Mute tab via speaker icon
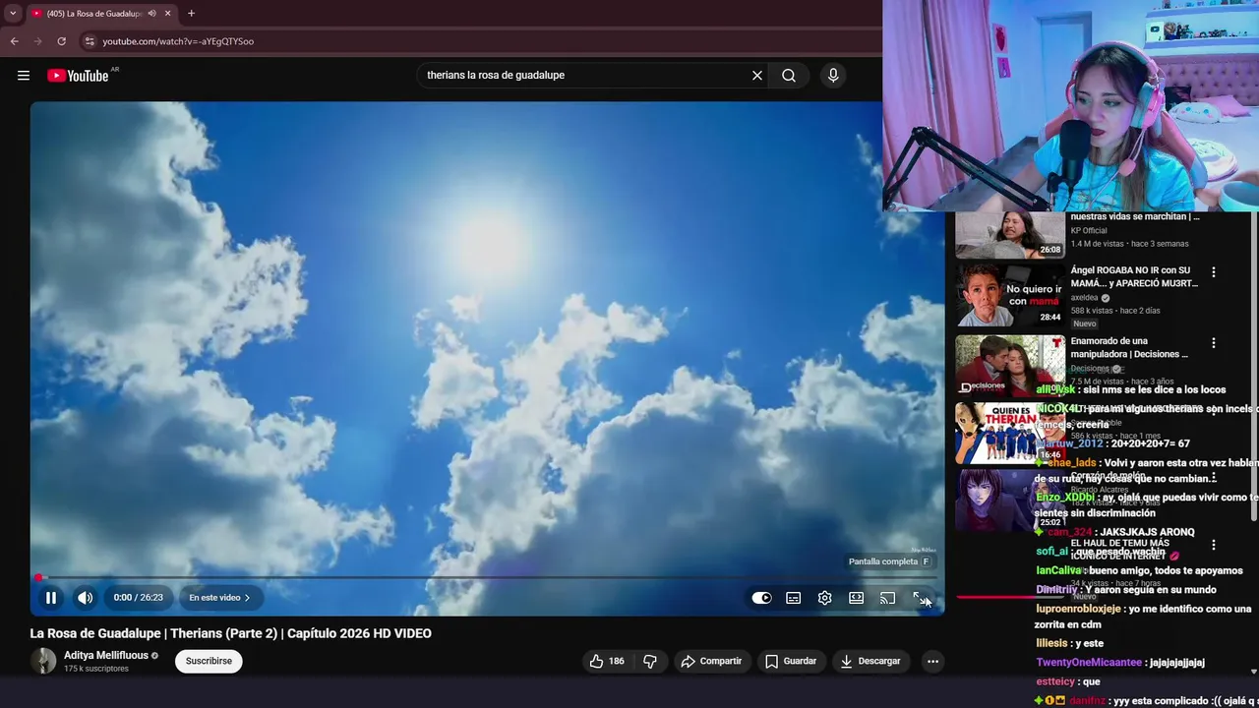 tap(151, 14)
